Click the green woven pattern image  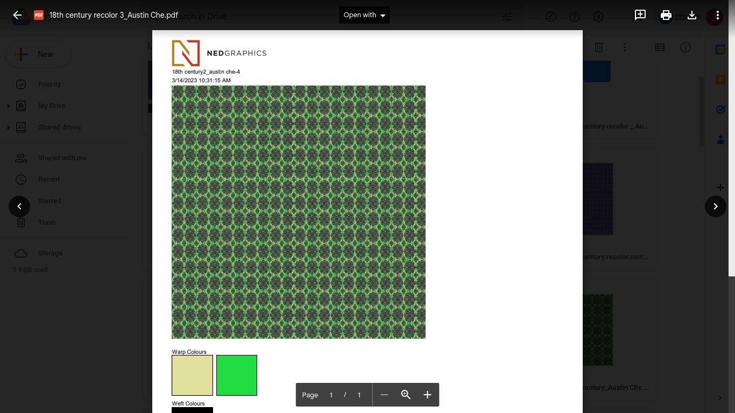tap(299, 212)
